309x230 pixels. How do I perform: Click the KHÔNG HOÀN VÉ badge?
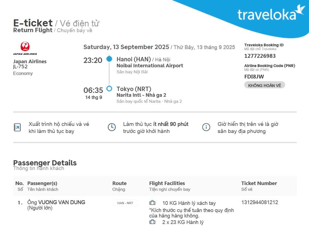pos(264,85)
